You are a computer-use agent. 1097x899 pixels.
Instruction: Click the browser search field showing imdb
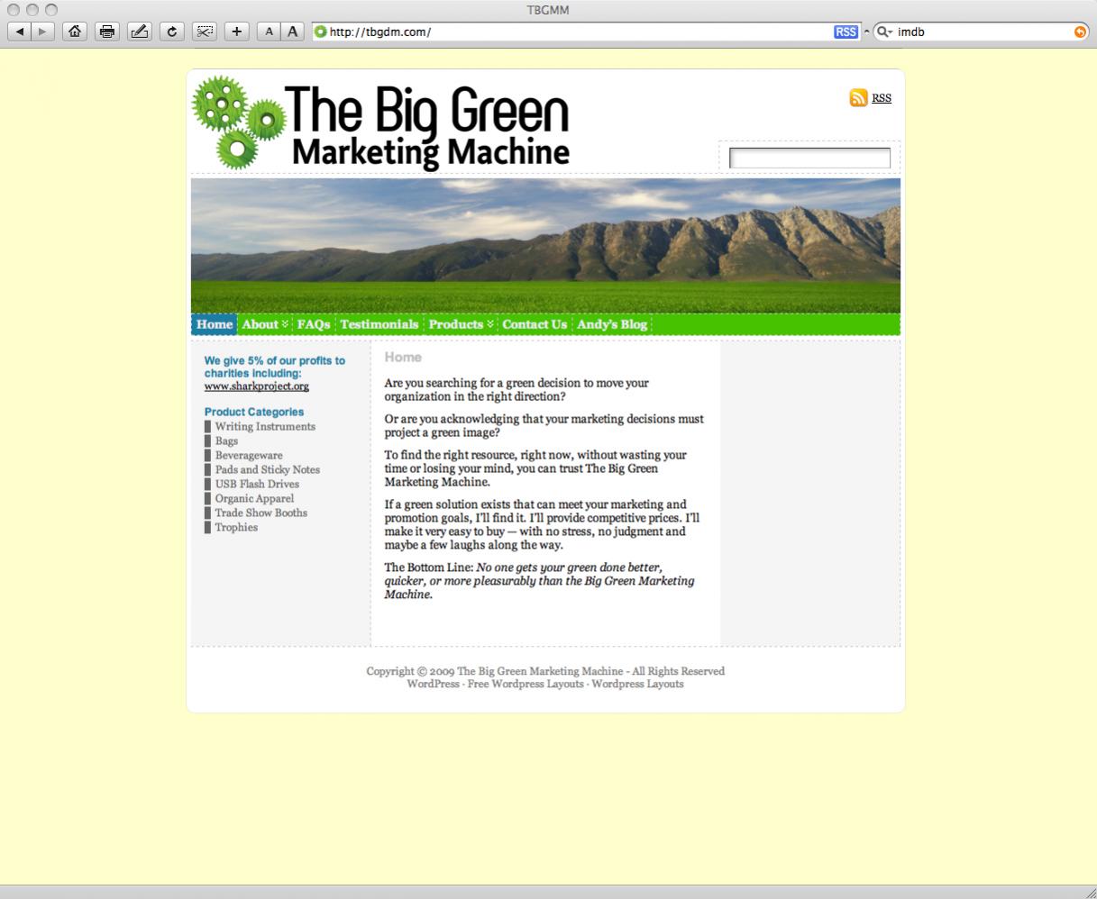point(981,32)
